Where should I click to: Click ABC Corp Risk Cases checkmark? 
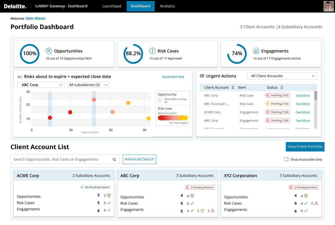click(x=192, y=203)
